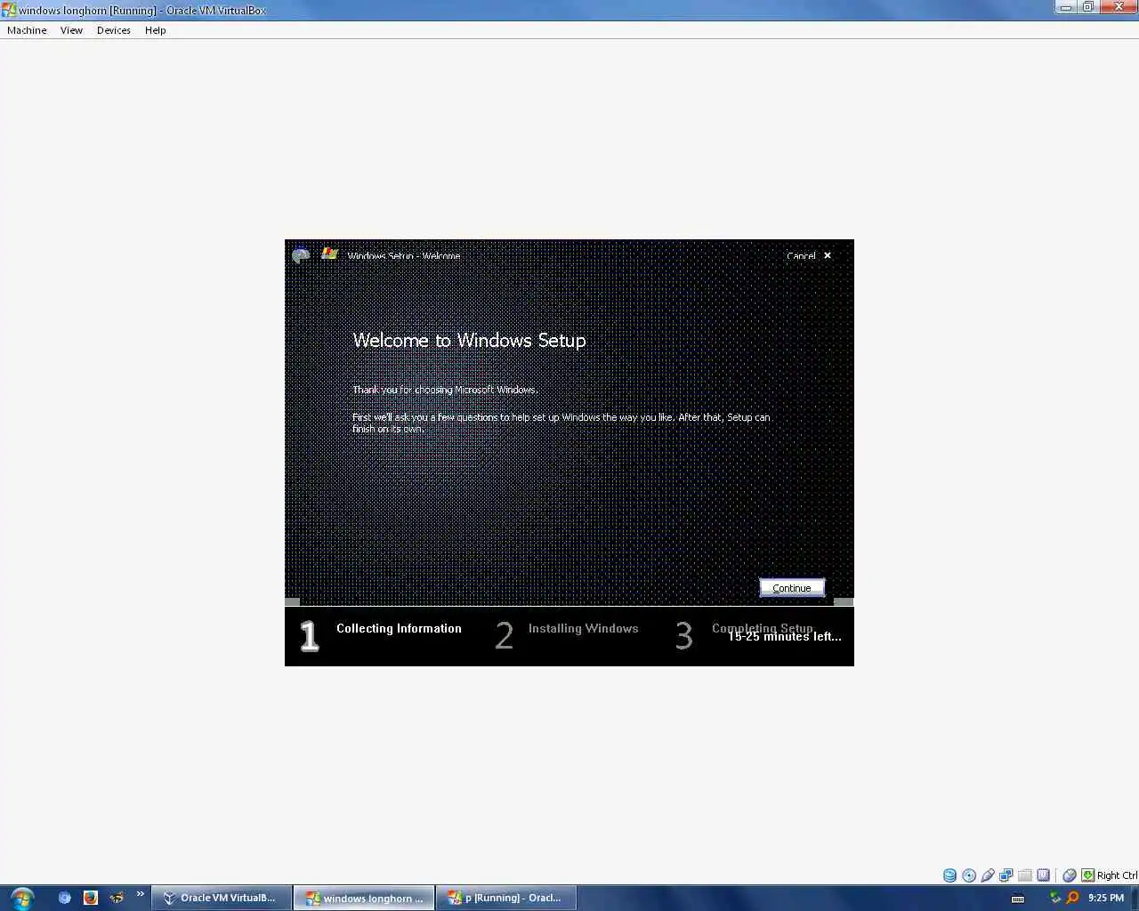This screenshot has width=1139, height=911.
Task: Switch to Oracle VM VirtualBox Manager taskbar button
Action: (222, 898)
